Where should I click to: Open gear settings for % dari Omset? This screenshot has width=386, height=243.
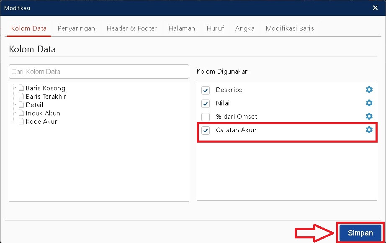(x=369, y=117)
